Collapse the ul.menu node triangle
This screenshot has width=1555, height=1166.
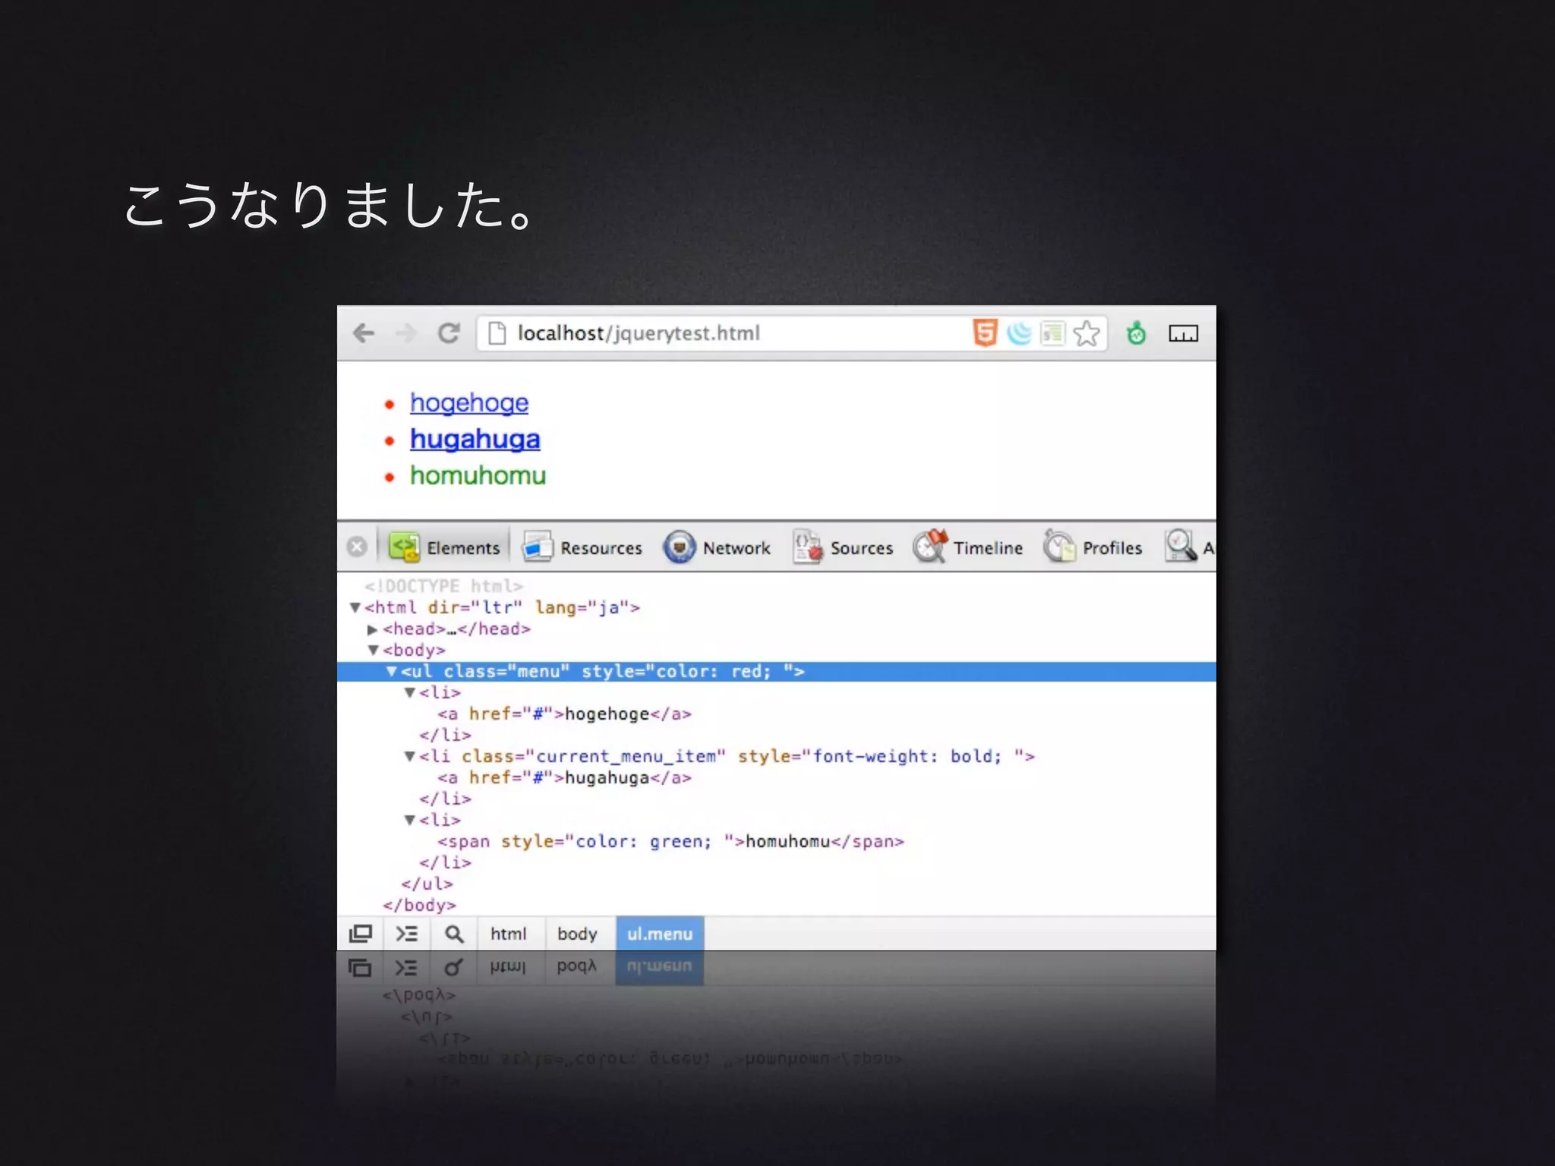pos(391,672)
